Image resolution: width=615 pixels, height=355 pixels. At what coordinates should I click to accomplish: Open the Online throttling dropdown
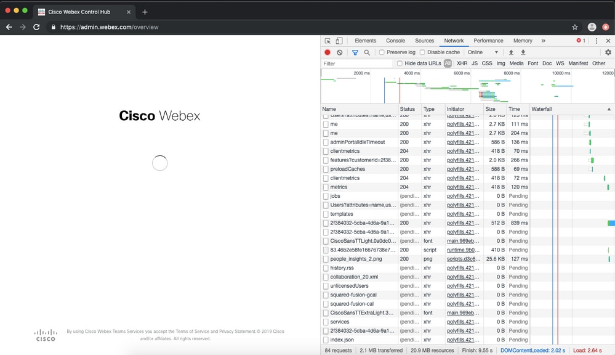point(483,52)
